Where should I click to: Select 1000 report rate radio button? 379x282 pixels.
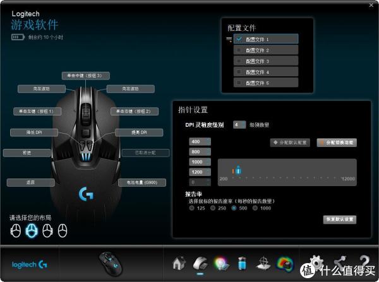pos(255,208)
